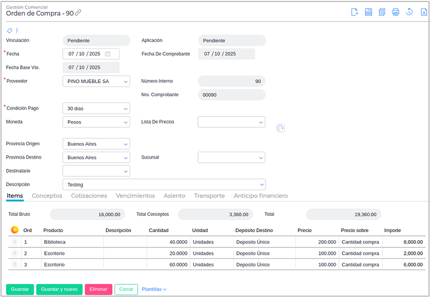
Task: Open the Condición Pago dropdown
Action: point(125,109)
